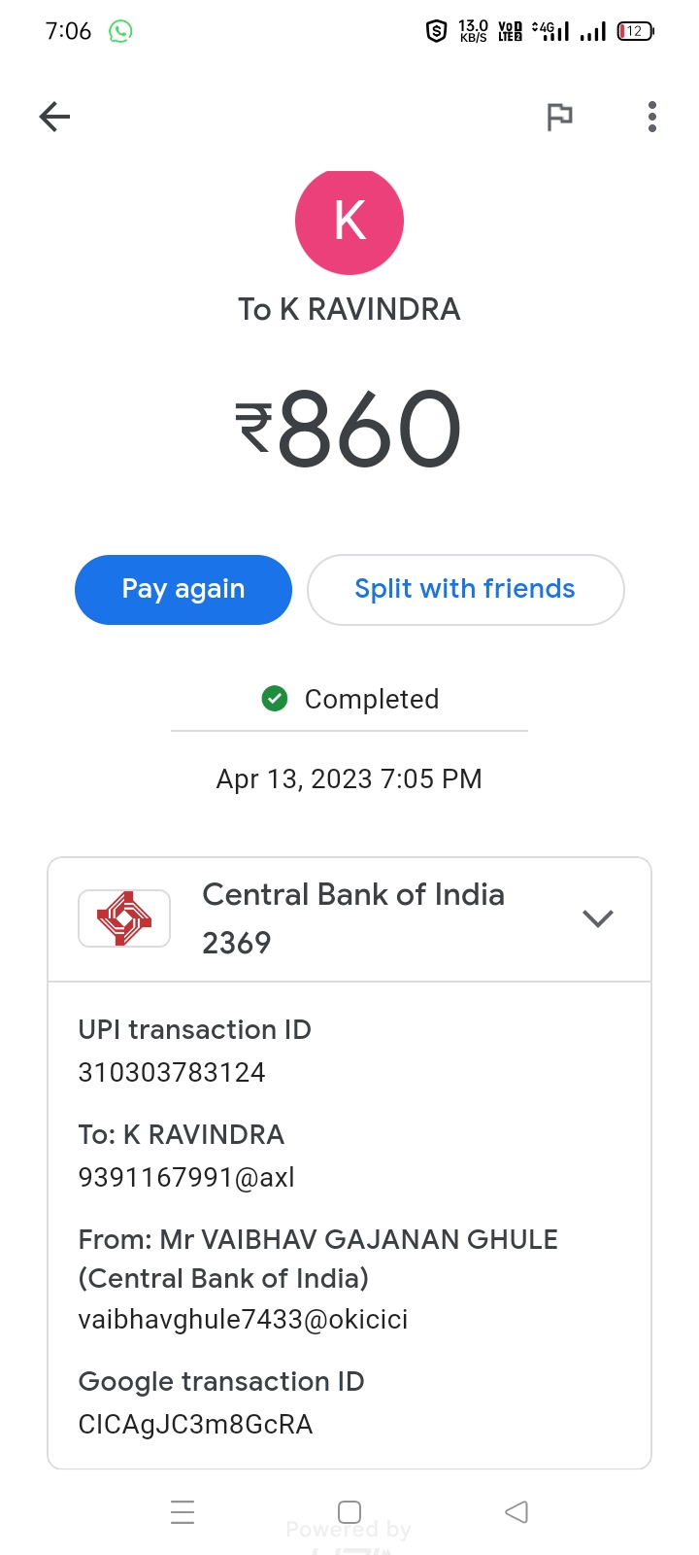This screenshot has width=699, height=1555.
Task: Tap the sender UPI ID vaibhavghule7433@okicici
Action: [243, 1320]
